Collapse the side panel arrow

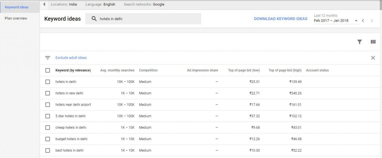44,4
